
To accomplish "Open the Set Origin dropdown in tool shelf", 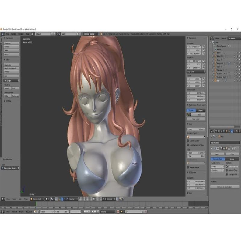I will (x=11, y=80).
